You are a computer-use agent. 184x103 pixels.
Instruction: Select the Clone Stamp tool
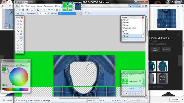click(x=18, y=45)
